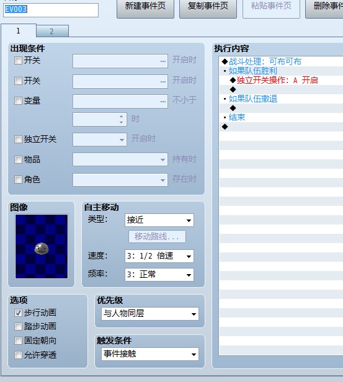
Task: Click the variable value number field
Action: [100, 119]
